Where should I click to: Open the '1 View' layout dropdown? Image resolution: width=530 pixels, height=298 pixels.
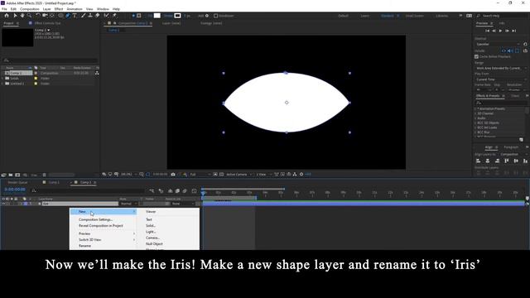[263, 175]
